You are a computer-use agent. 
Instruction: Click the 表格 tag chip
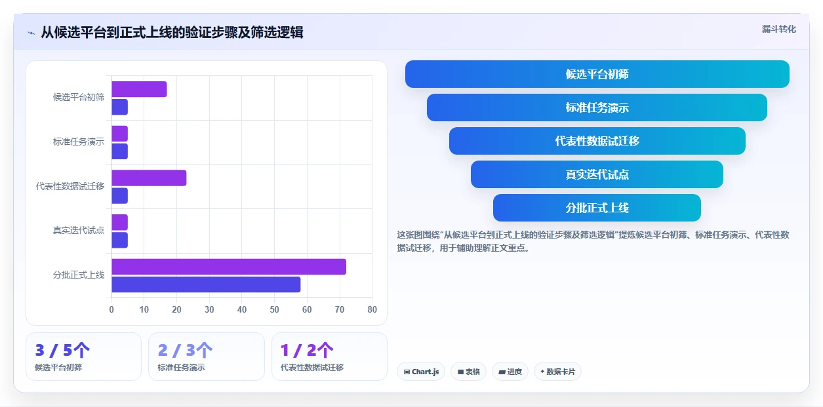468,372
